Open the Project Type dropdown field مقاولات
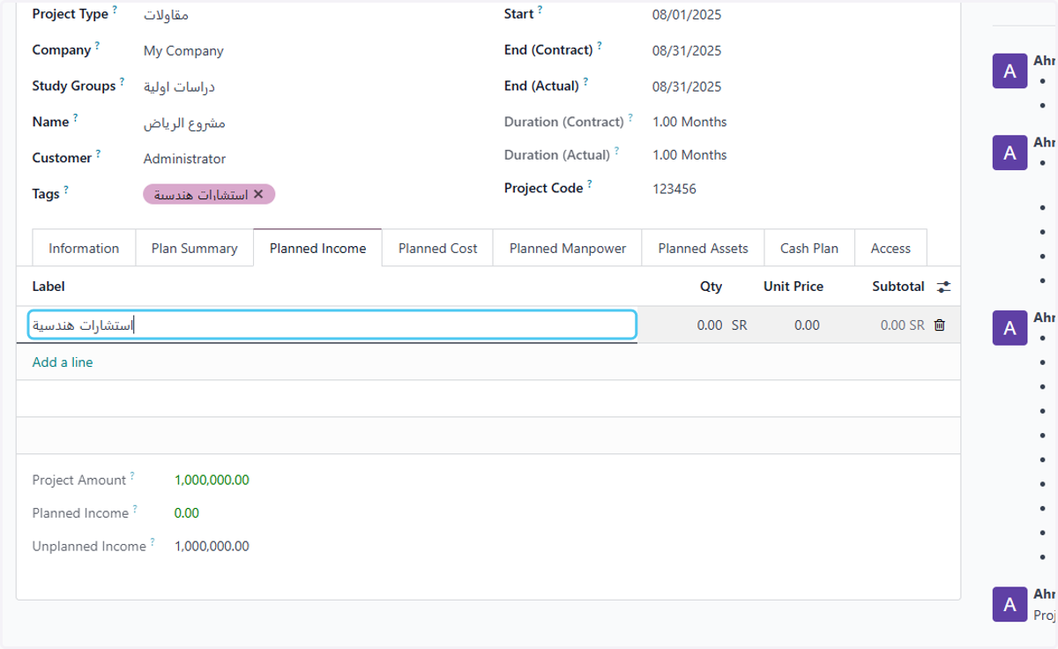 point(166,15)
